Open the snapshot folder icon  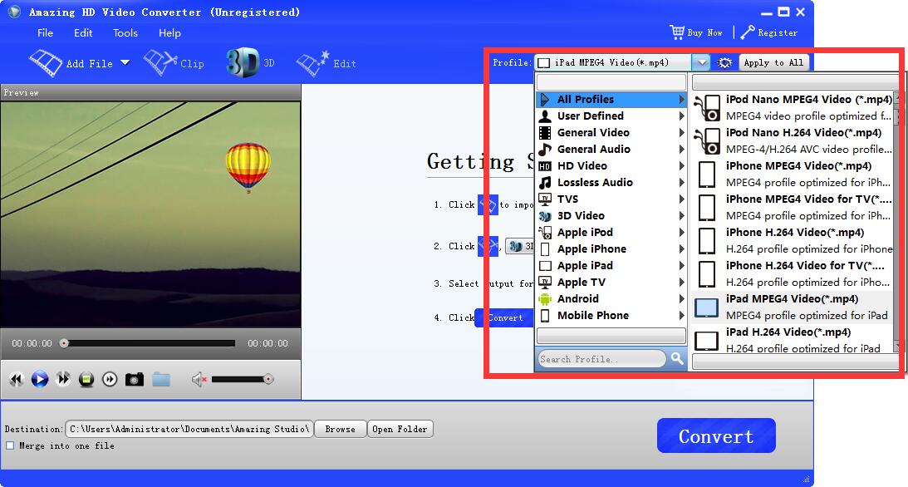161,379
